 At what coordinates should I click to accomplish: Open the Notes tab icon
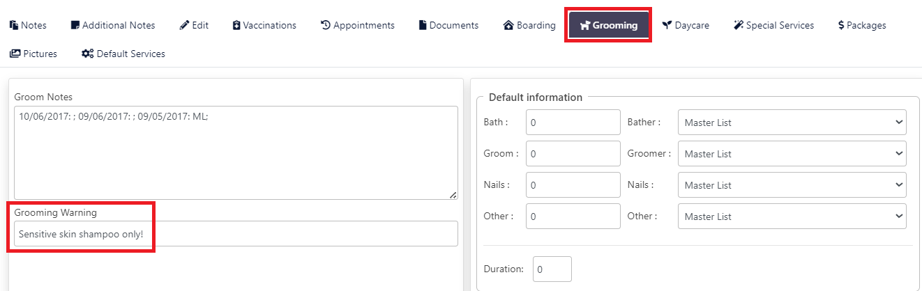[14, 25]
